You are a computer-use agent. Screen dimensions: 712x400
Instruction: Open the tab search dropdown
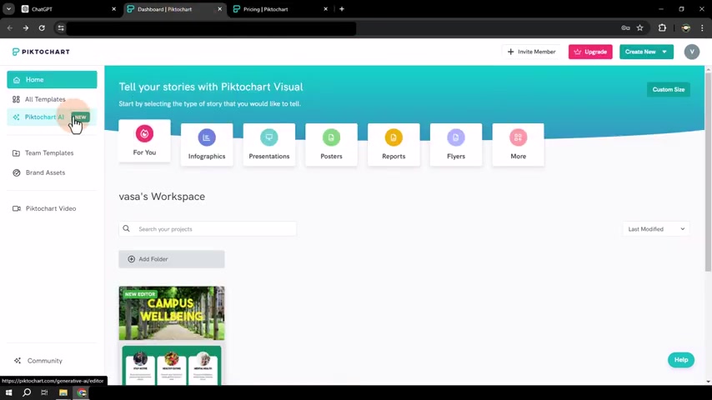pos(8,9)
